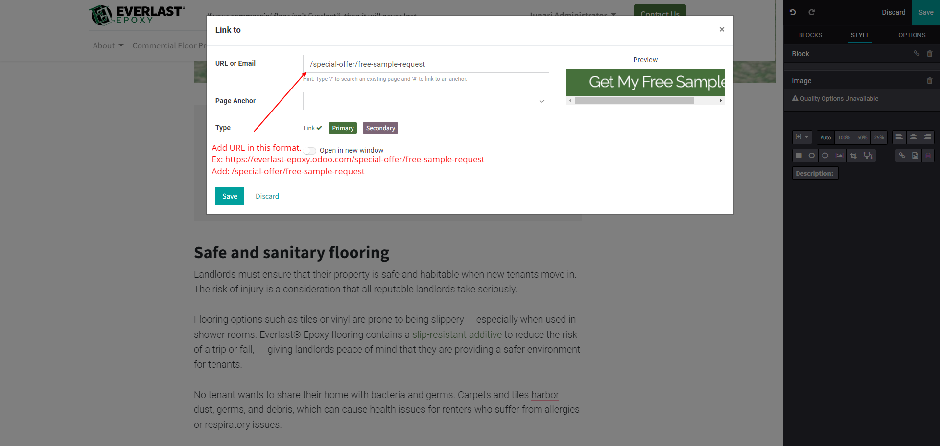
Task: Select the circle shape icon
Action: [x=812, y=156]
